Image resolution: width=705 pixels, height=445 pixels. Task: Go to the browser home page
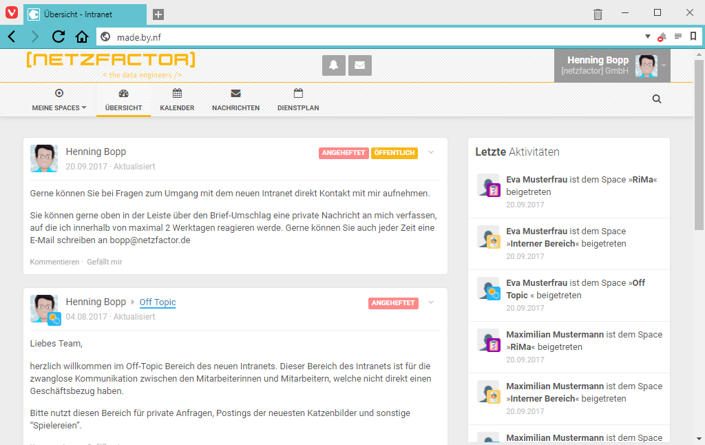pos(82,37)
